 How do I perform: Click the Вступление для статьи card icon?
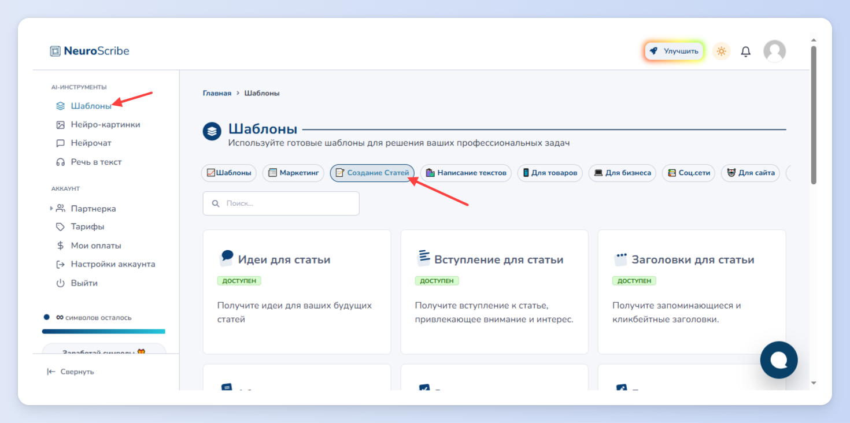click(424, 258)
